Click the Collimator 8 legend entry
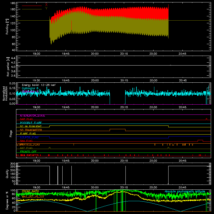Image resolution: width=214 pixels, height=214 pixels. coord(30,88)
